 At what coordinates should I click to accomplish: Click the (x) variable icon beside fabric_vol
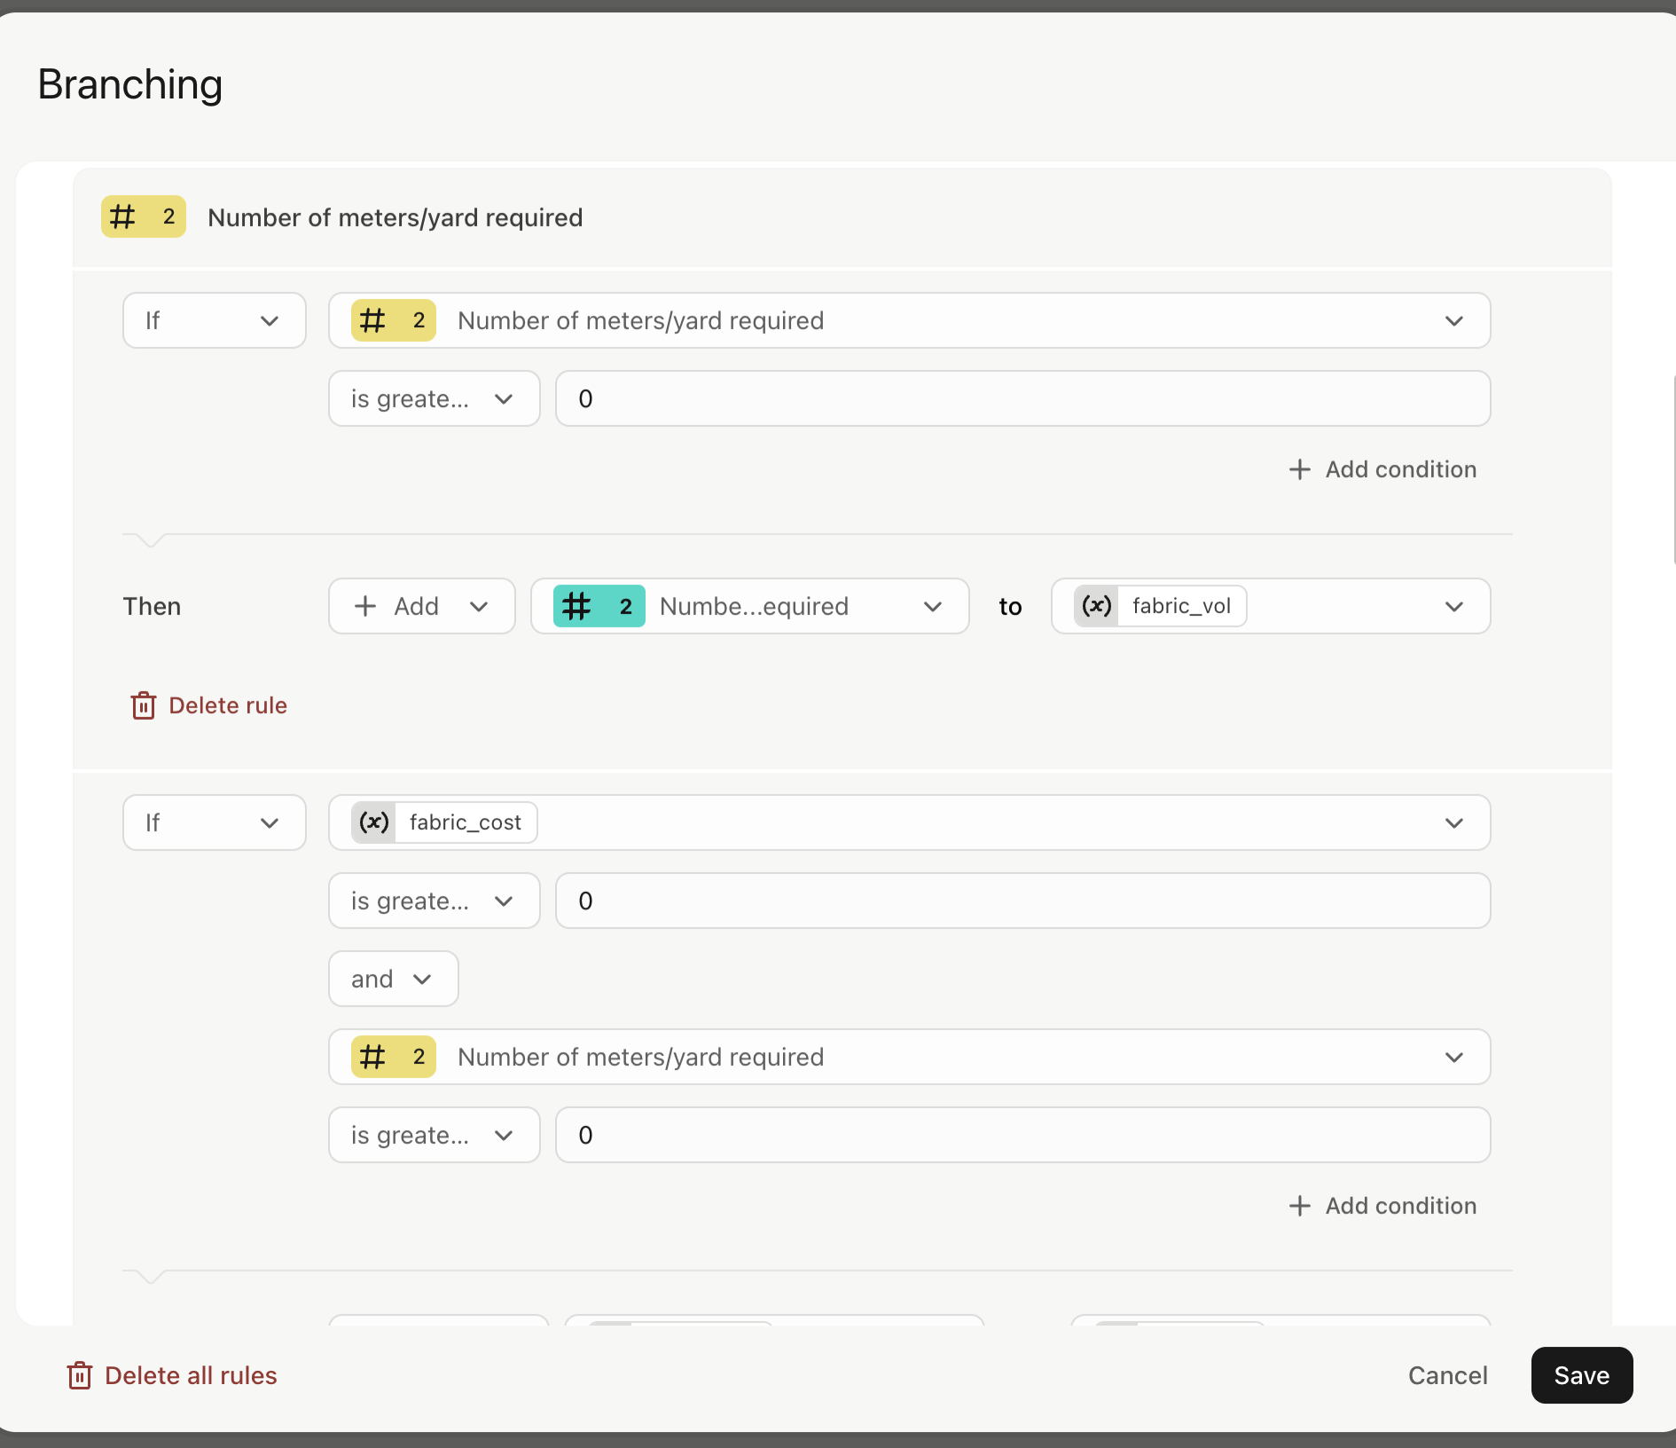click(1097, 606)
